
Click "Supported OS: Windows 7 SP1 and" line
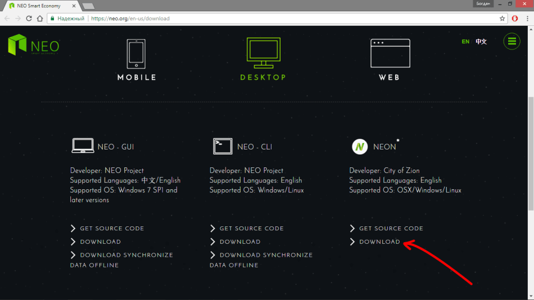tap(124, 190)
